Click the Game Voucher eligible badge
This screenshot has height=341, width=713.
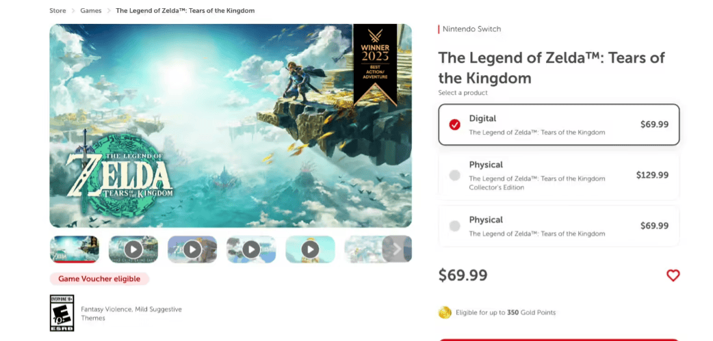point(99,279)
